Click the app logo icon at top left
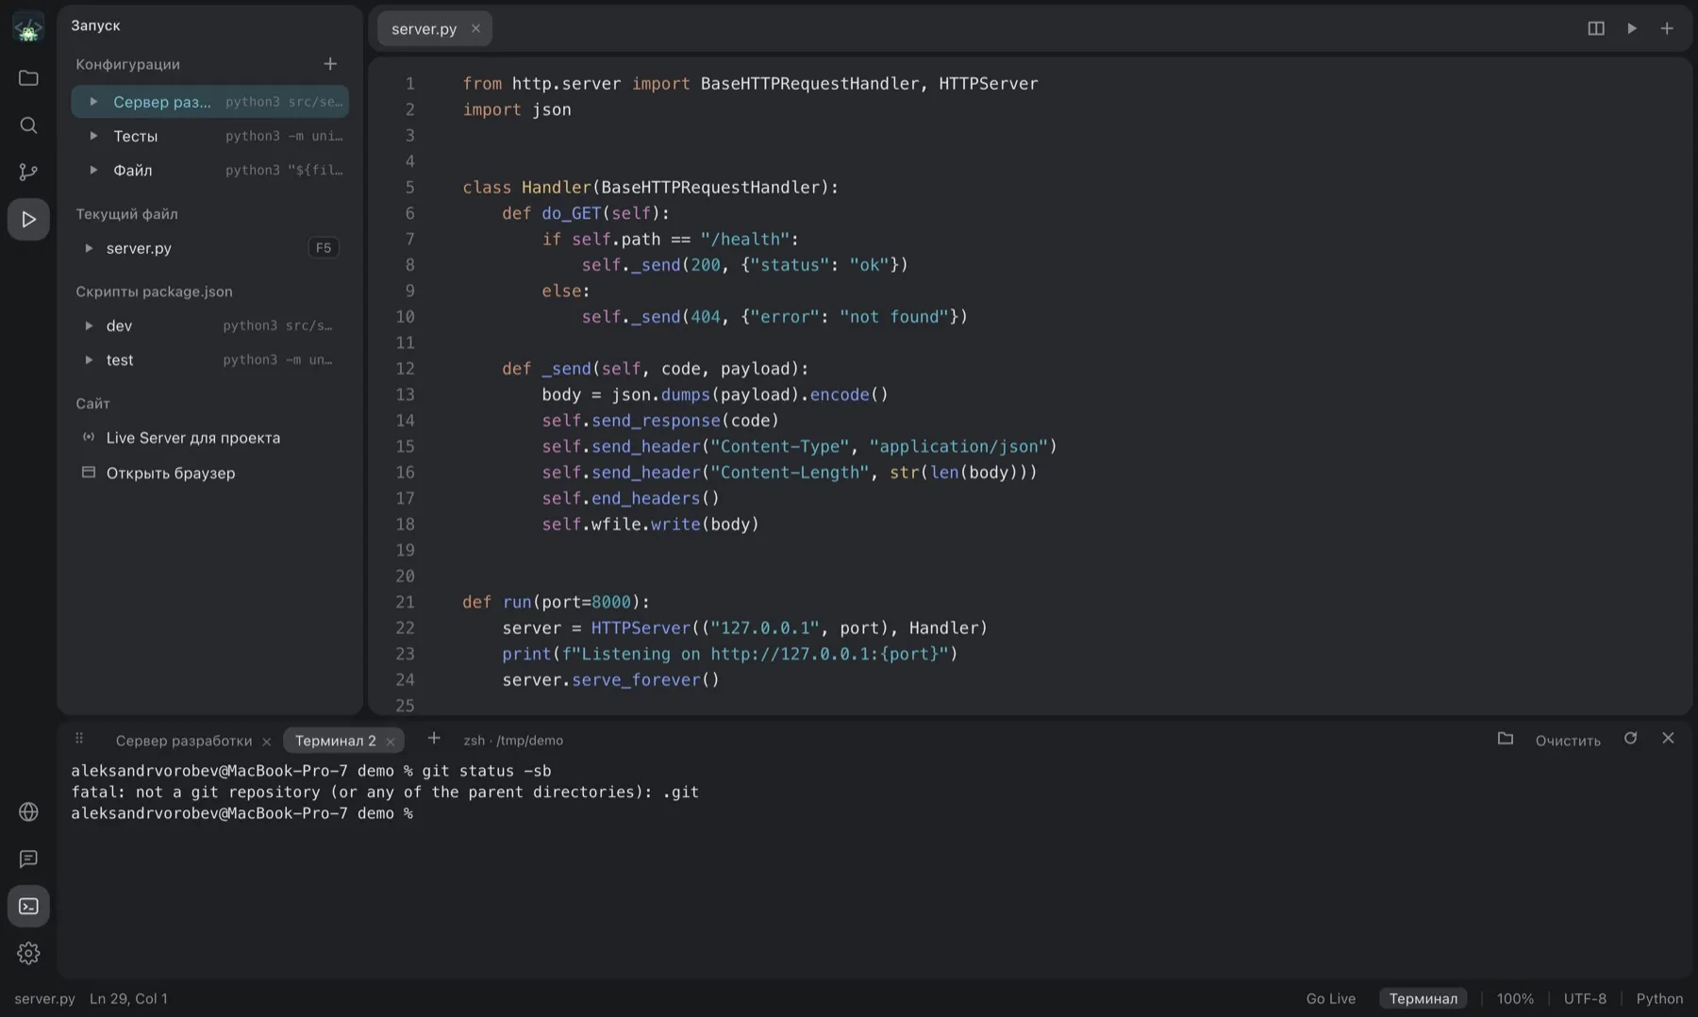The image size is (1698, 1017). pos(28,28)
